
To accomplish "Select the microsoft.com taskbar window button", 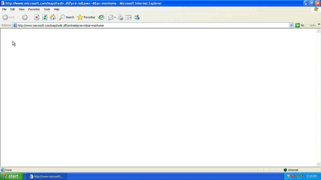I will point(47,176).
